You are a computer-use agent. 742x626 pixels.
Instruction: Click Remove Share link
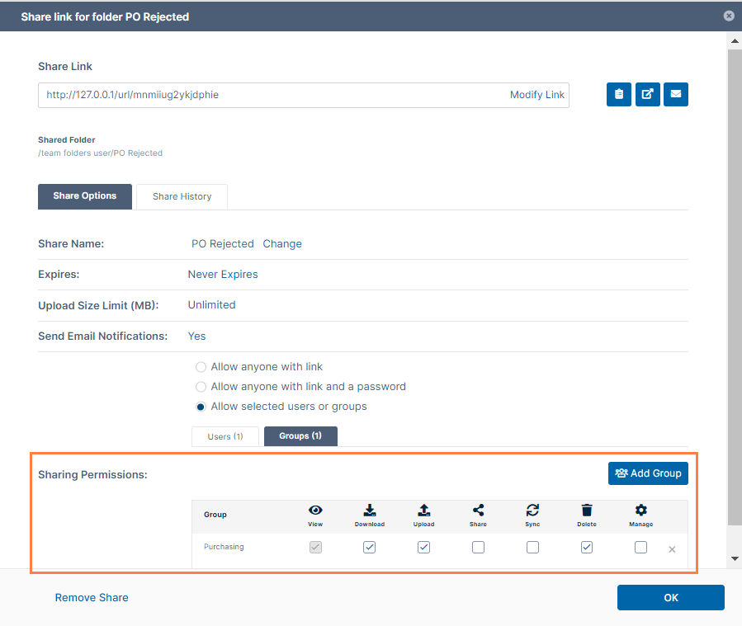(x=92, y=597)
